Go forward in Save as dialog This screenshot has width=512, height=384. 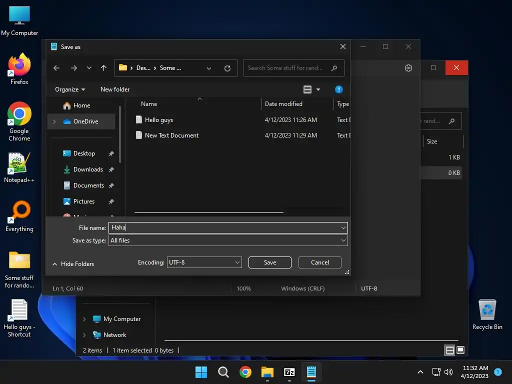(x=74, y=68)
